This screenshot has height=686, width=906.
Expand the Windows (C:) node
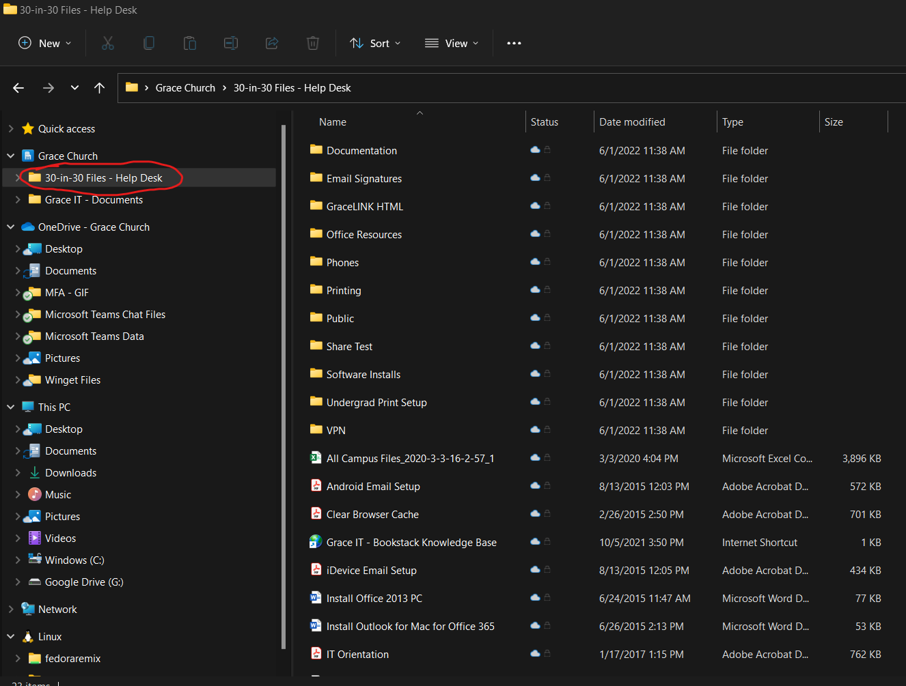pos(18,560)
